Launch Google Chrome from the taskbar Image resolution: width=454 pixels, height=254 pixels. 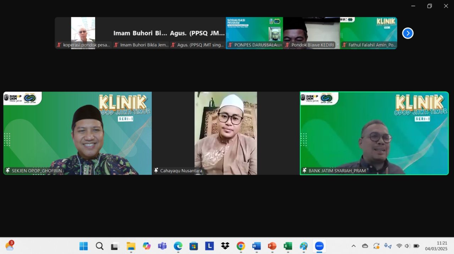(x=240, y=246)
